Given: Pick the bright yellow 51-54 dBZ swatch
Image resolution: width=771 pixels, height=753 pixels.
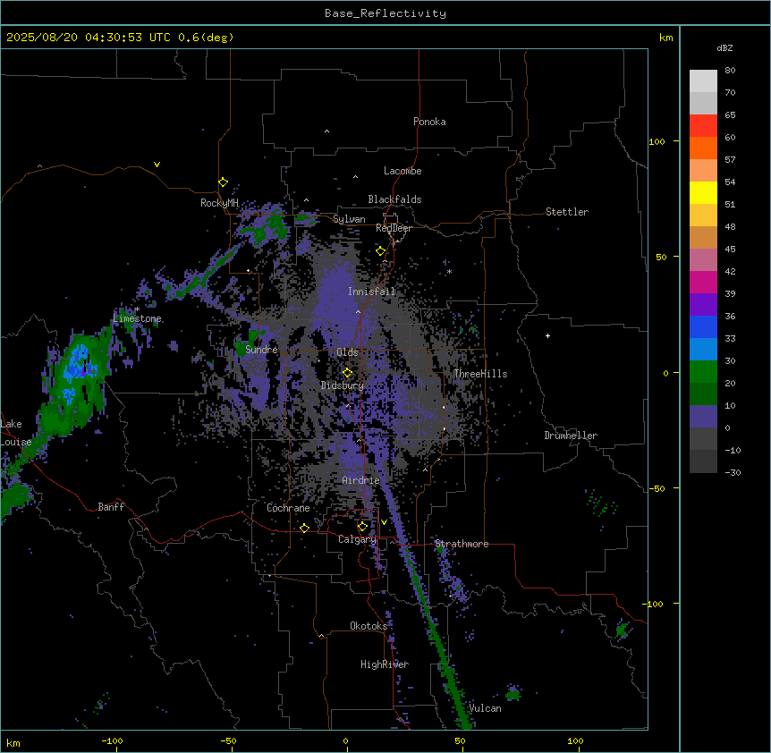Looking at the screenshot, I should pyautogui.click(x=703, y=192).
